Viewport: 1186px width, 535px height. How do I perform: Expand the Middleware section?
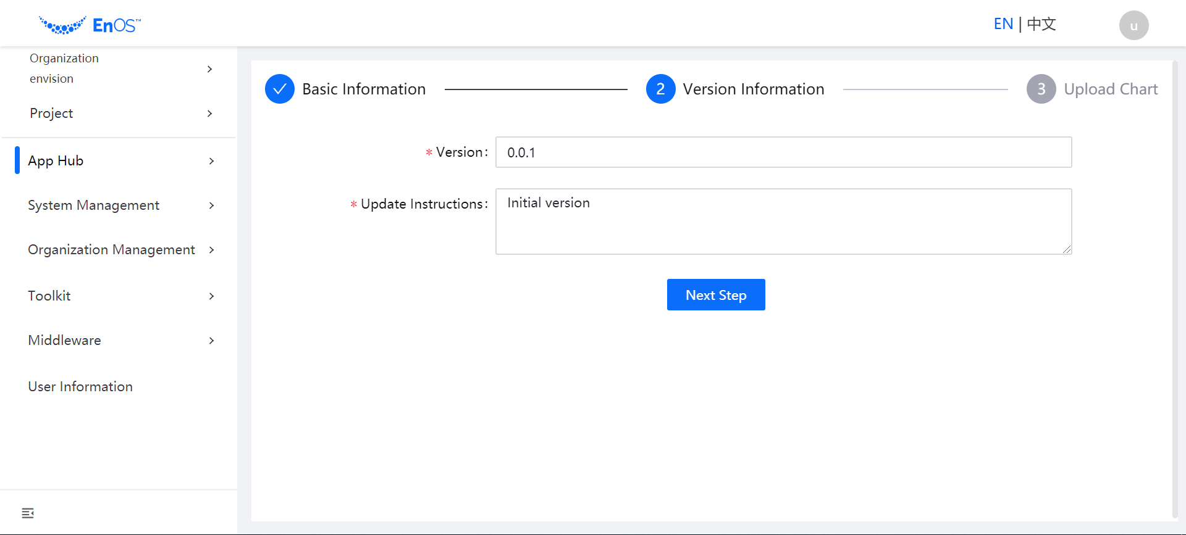(x=65, y=341)
